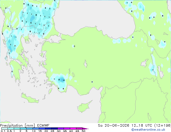Click the island of Crete on map
Viewport: 171px width, 132px height.
[30, 98]
